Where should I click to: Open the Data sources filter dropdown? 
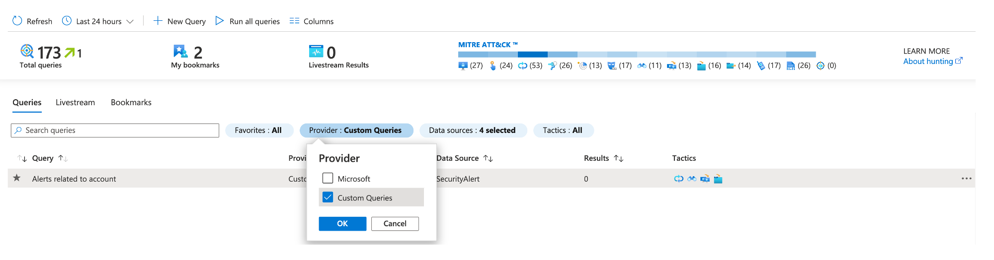pos(473,130)
